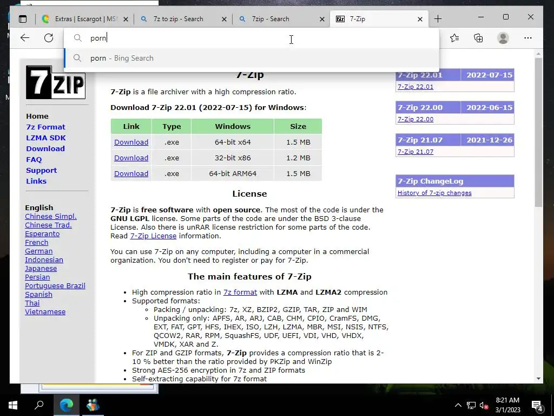Viewport: 554px width, 416px height.
Task: Switch language to Persian
Action: 37,277
